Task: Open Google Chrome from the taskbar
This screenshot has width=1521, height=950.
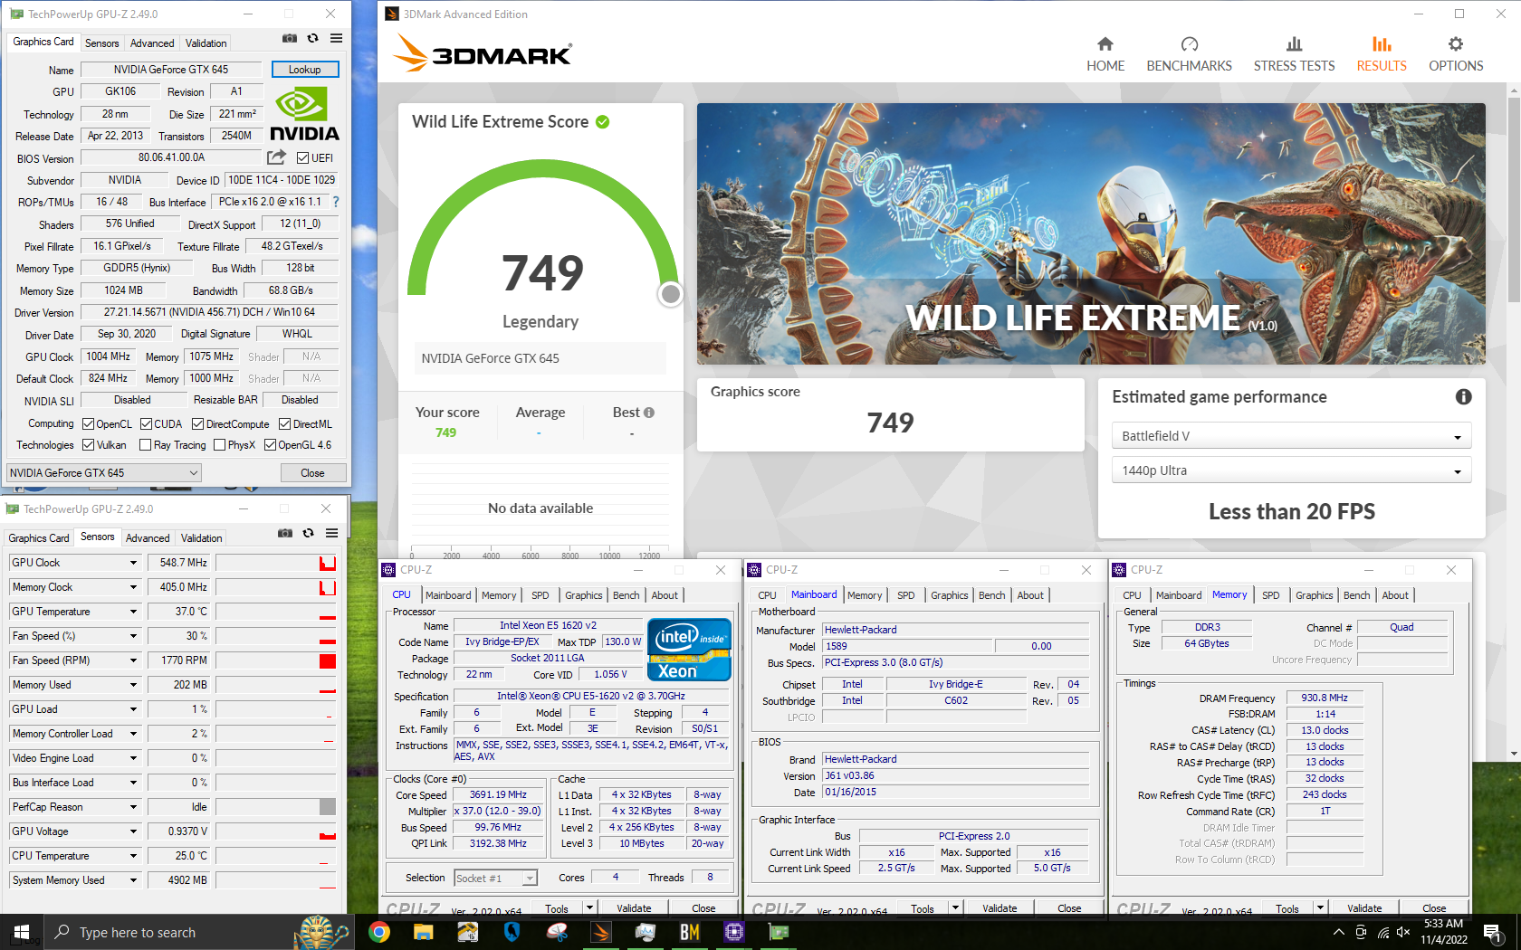Action: pyautogui.click(x=379, y=932)
